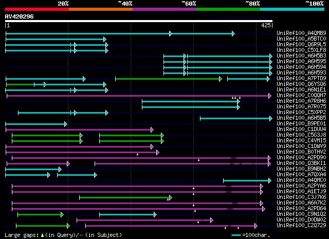
Task: Select the UniRef100_D0DW02 label
Action: 301,220
